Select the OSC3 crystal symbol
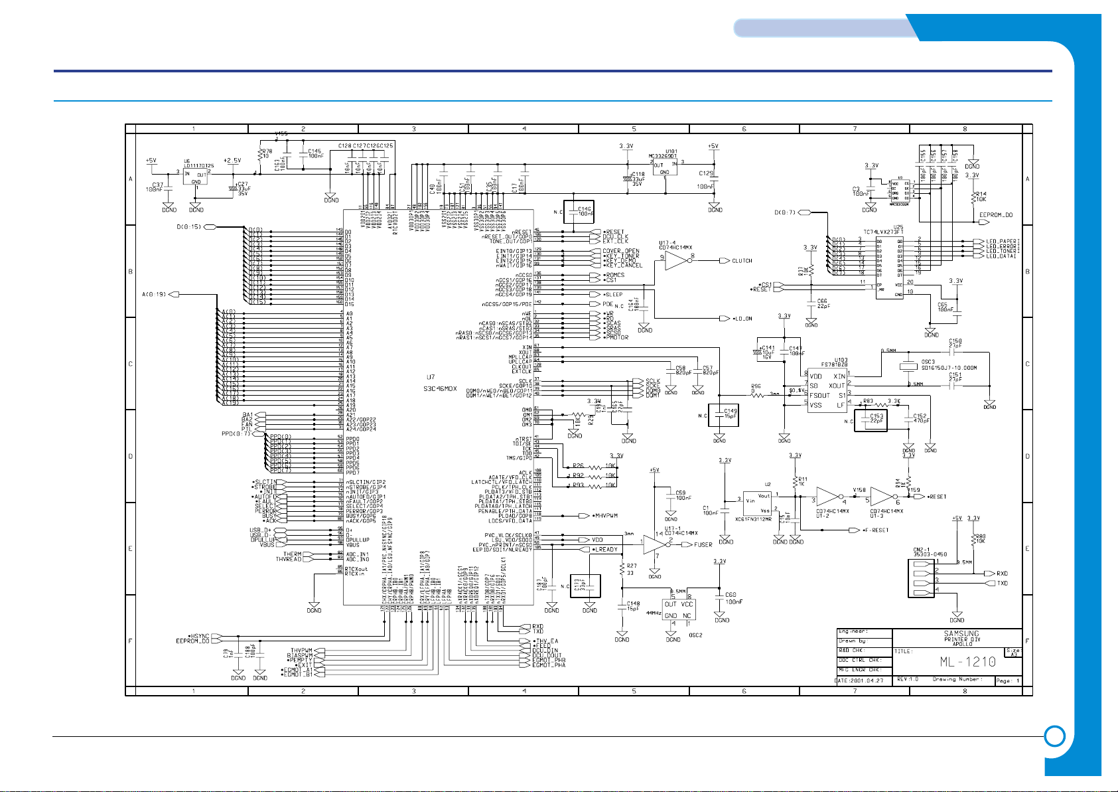The height and width of the screenshot is (792, 1118). 908,367
